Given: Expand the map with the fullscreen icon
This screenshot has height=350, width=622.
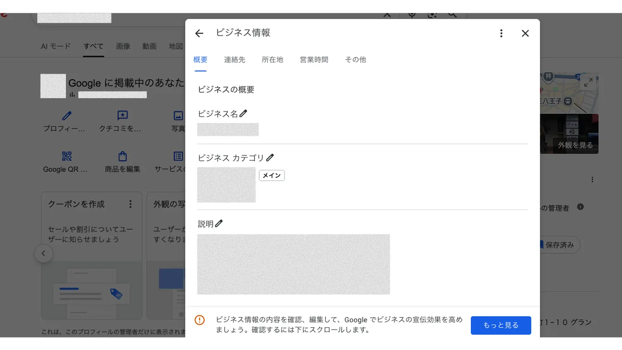Looking at the screenshot, I should coord(588,82).
